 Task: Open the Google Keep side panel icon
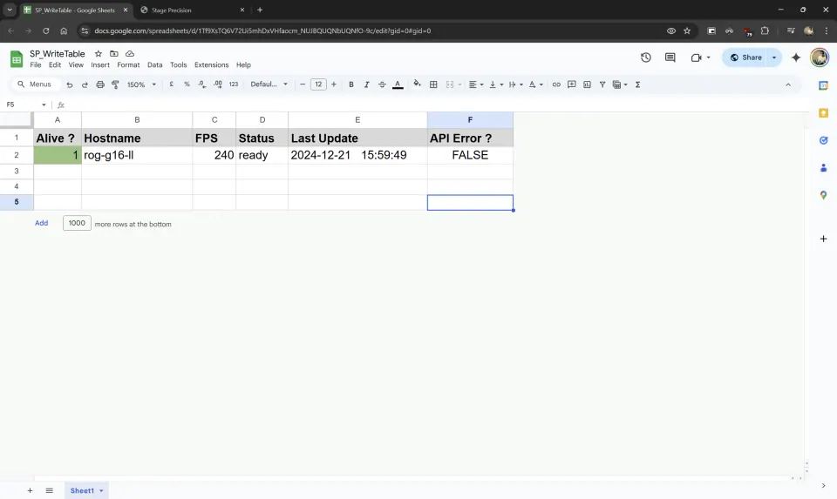(823, 113)
